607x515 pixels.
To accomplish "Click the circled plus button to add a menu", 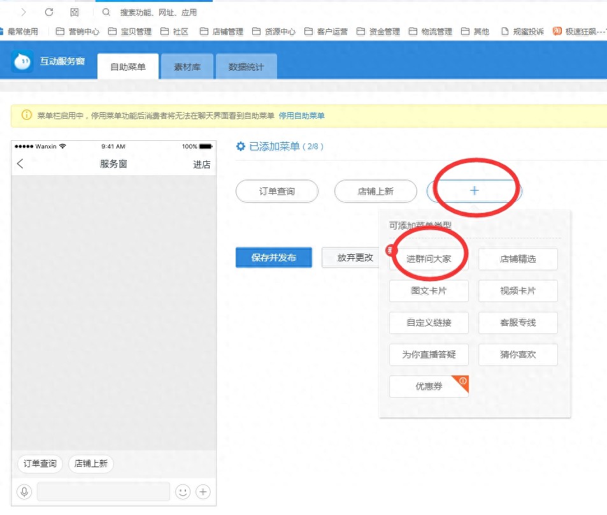I will tap(473, 191).
